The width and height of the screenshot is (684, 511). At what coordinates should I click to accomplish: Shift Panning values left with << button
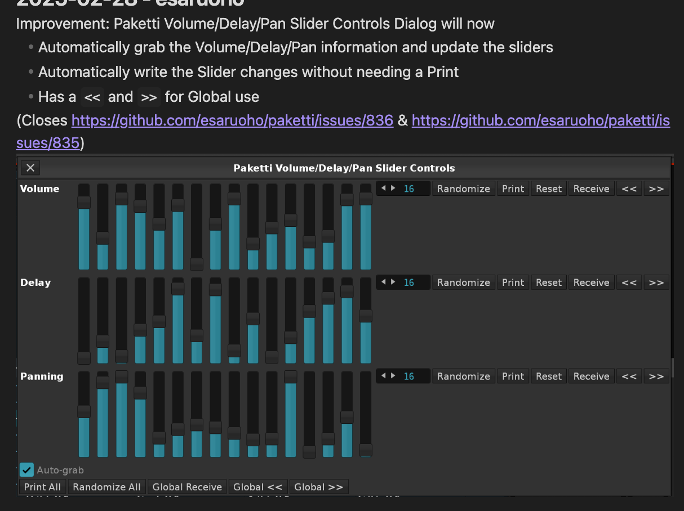(x=629, y=376)
